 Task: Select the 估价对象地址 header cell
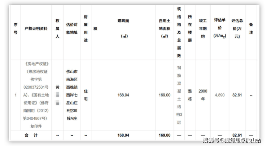click(x=72, y=29)
